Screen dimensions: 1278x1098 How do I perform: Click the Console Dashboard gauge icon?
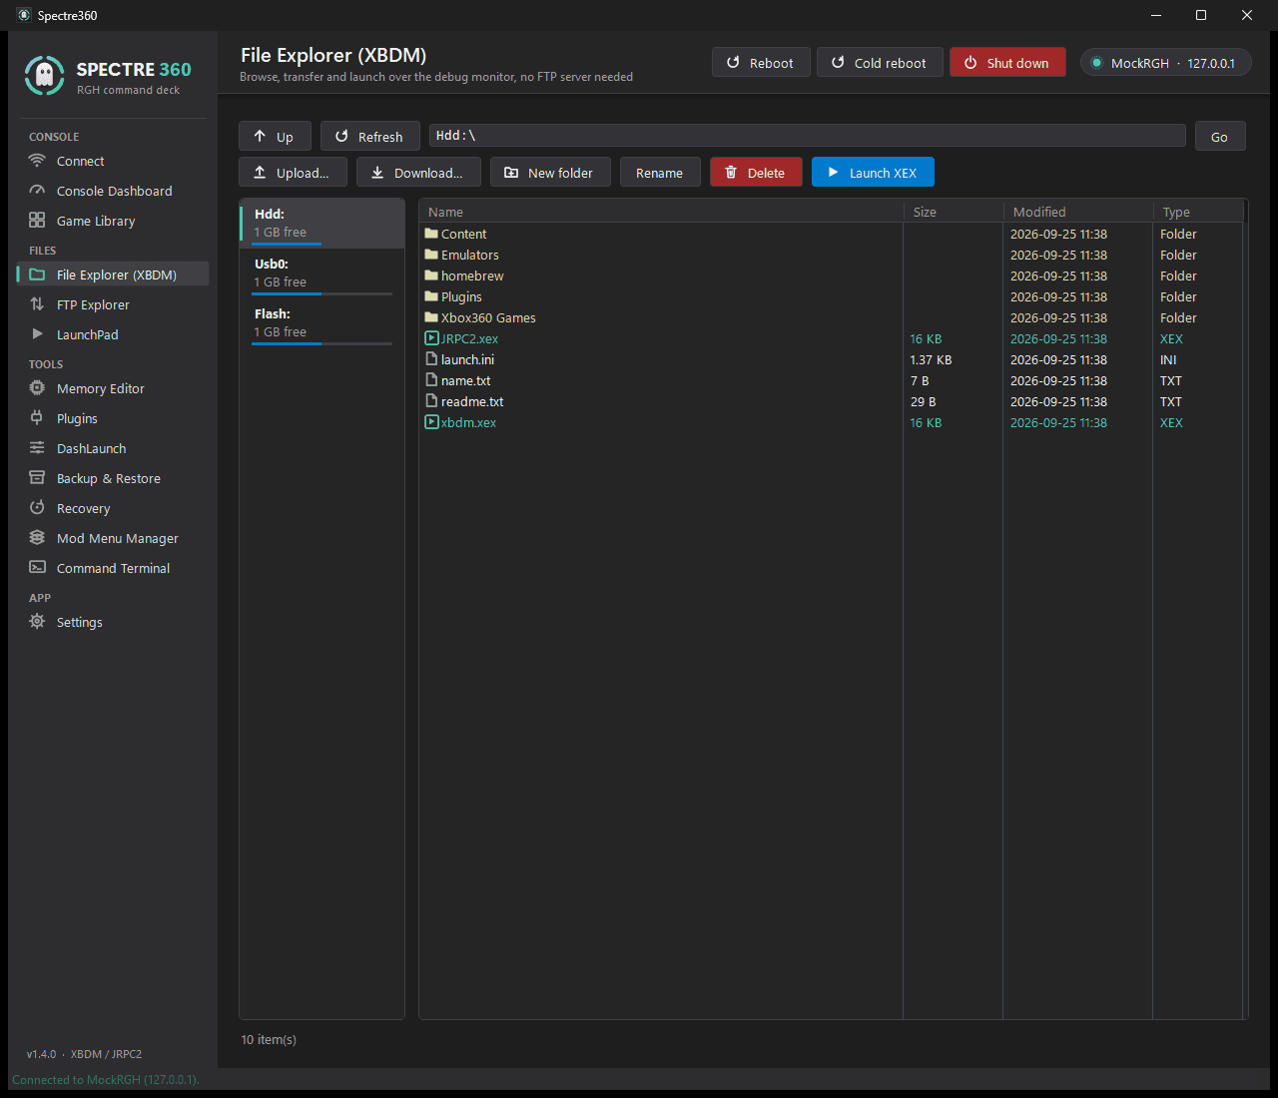pyautogui.click(x=37, y=191)
